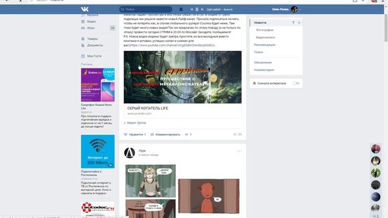Open the comic panel with red devil
Screen dimensions: 388x218
click(209, 196)
